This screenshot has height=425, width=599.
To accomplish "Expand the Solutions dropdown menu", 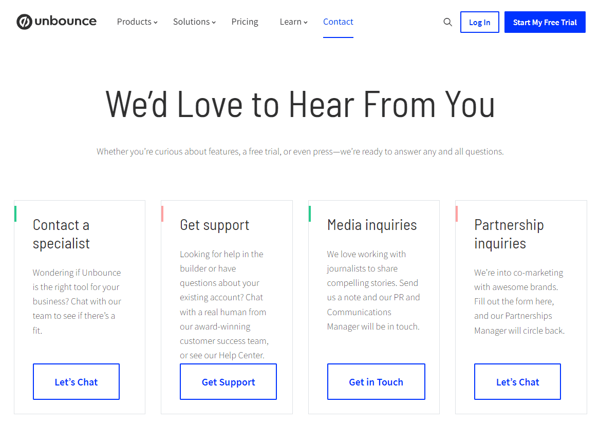I will [195, 22].
